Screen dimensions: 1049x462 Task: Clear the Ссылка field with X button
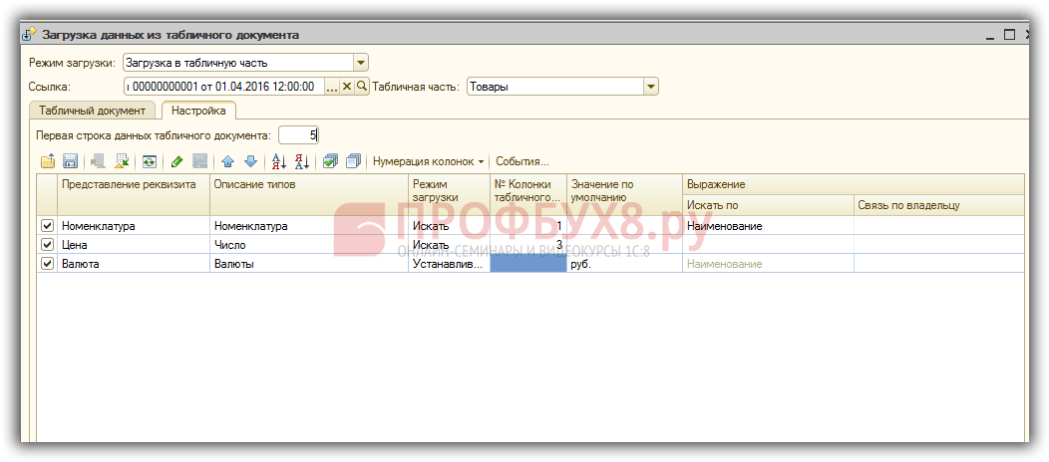click(347, 86)
